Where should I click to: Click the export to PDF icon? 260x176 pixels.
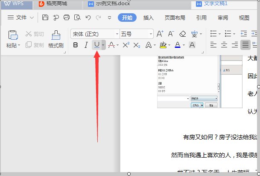click(x=56, y=18)
